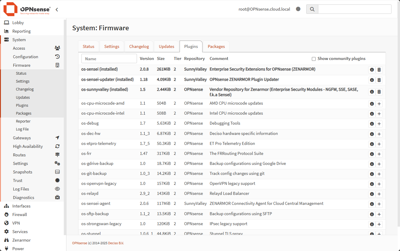The width and height of the screenshot is (400, 251).
Task: Show info for os-sensei-agent
Action: [x=372, y=204]
